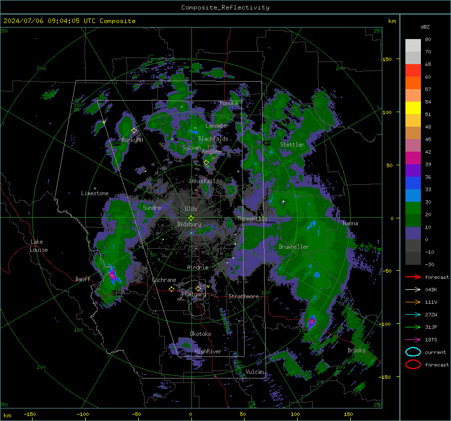Screen dimensions: 451x421
Task: Click the Ponoka town label
Action: [229, 103]
